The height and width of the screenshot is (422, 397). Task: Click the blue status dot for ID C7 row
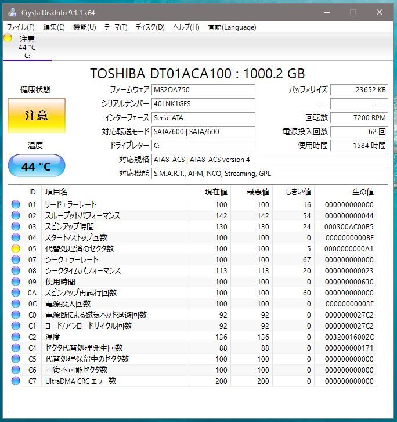16,381
